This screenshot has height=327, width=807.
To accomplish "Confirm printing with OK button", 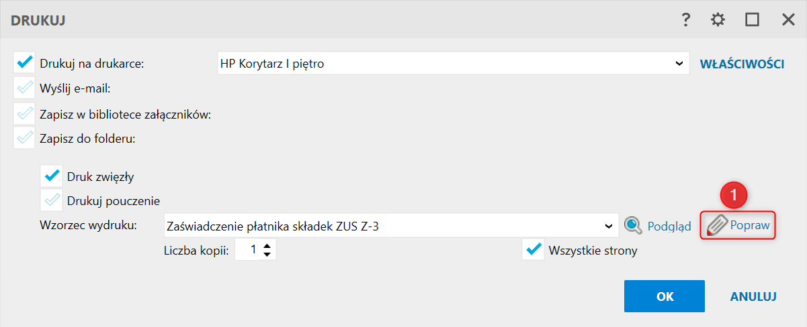I will (x=665, y=296).
